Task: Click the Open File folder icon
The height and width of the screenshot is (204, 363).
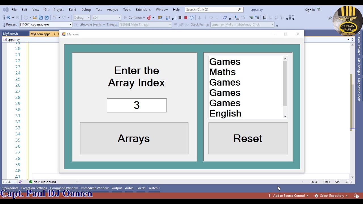Action: (35, 18)
